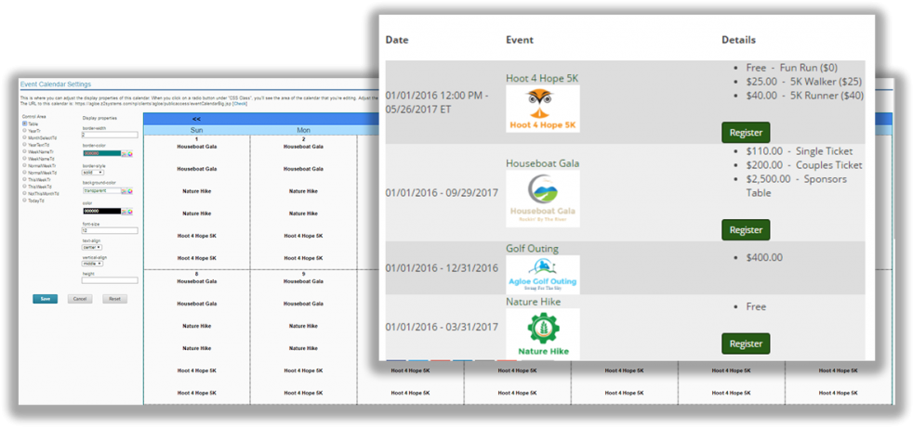The image size is (913, 427).
Task: Cancel the calendar settings changes
Action: click(x=80, y=299)
